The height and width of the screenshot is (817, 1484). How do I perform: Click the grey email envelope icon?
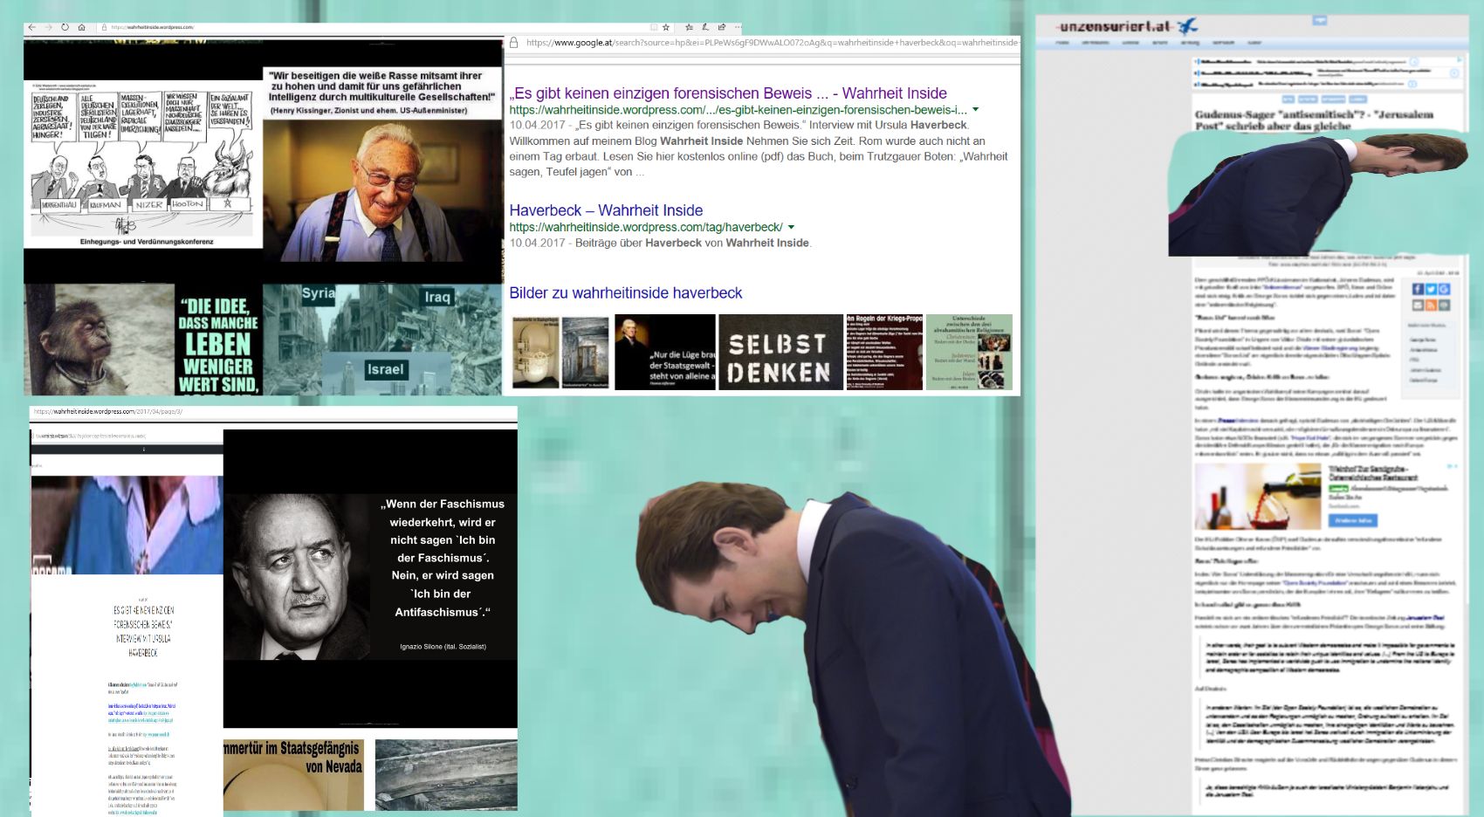[x=1418, y=305]
